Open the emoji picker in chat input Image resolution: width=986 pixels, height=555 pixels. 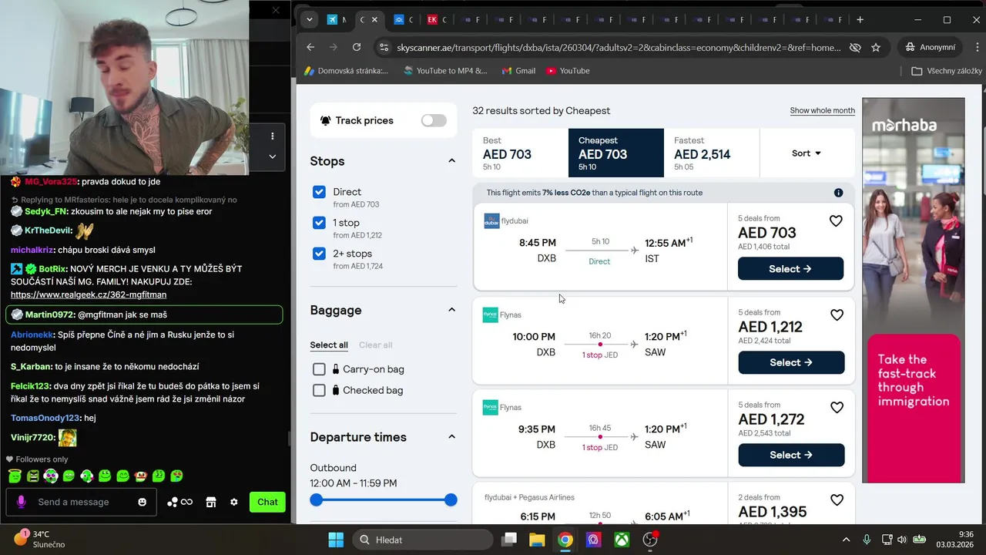[x=142, y=502]
